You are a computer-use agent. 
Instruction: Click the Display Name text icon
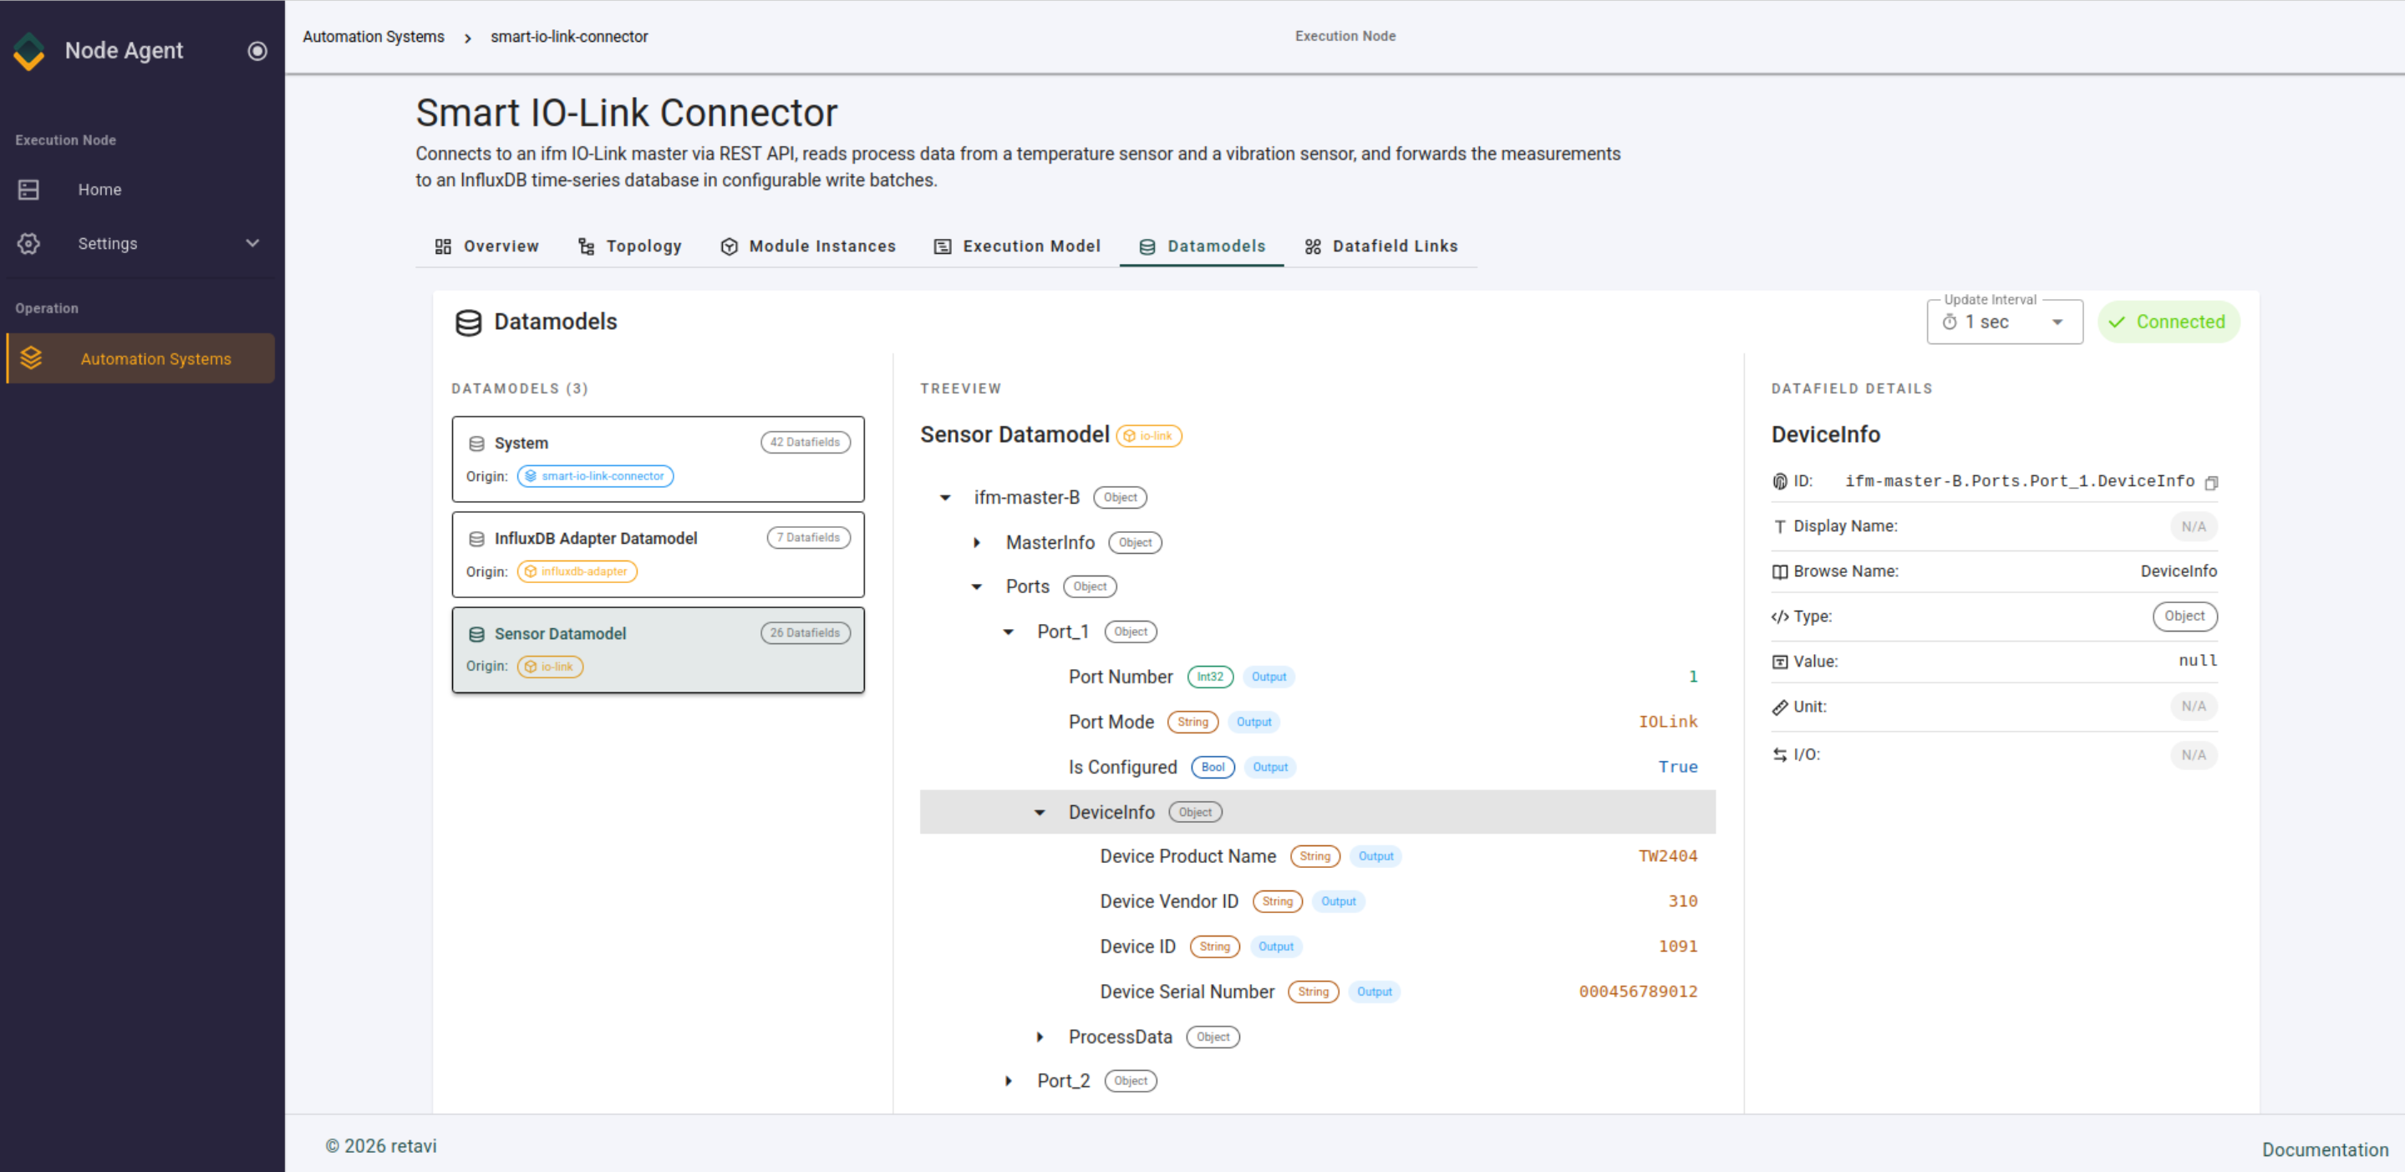pos(1779,527)
